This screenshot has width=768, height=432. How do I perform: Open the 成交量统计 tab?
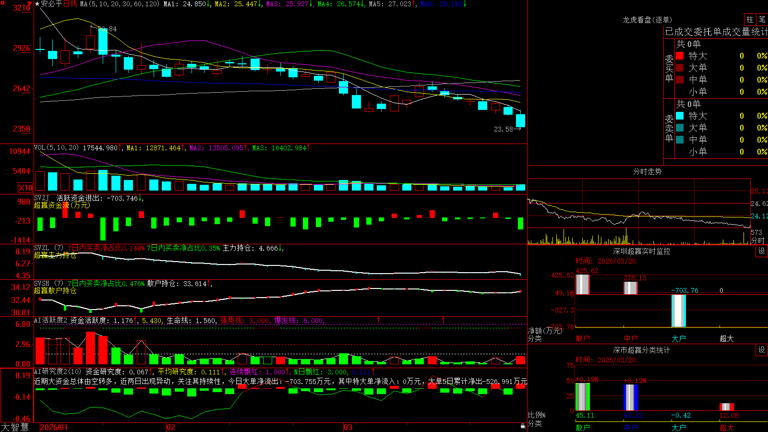point(745,32)
